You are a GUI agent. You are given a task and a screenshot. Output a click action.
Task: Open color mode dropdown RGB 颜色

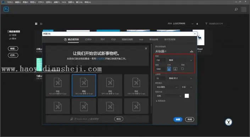[x=167, y=87]
